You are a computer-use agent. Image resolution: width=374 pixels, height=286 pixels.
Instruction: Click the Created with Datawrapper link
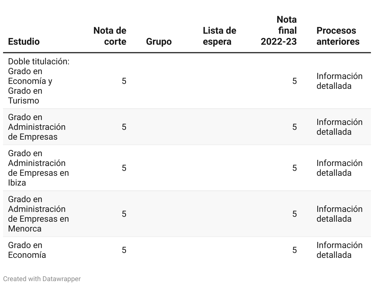[42, 279]
